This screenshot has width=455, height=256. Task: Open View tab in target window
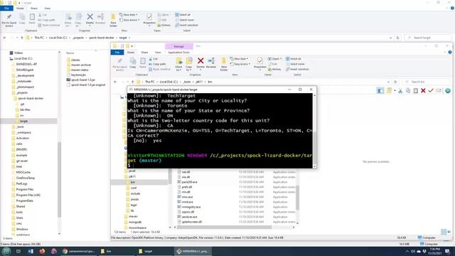47,9
